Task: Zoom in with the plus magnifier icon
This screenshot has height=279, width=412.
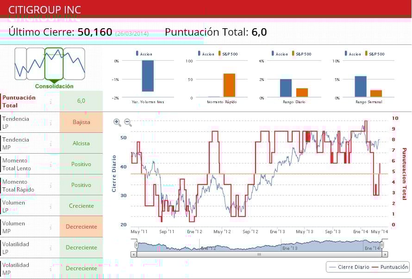Action: coord(117,123)
